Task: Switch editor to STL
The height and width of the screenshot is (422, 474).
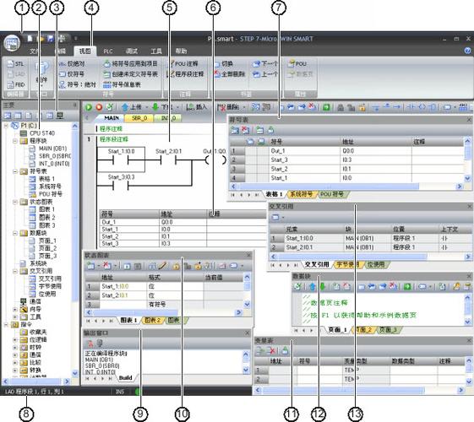Action: click(x=15, y=63)
